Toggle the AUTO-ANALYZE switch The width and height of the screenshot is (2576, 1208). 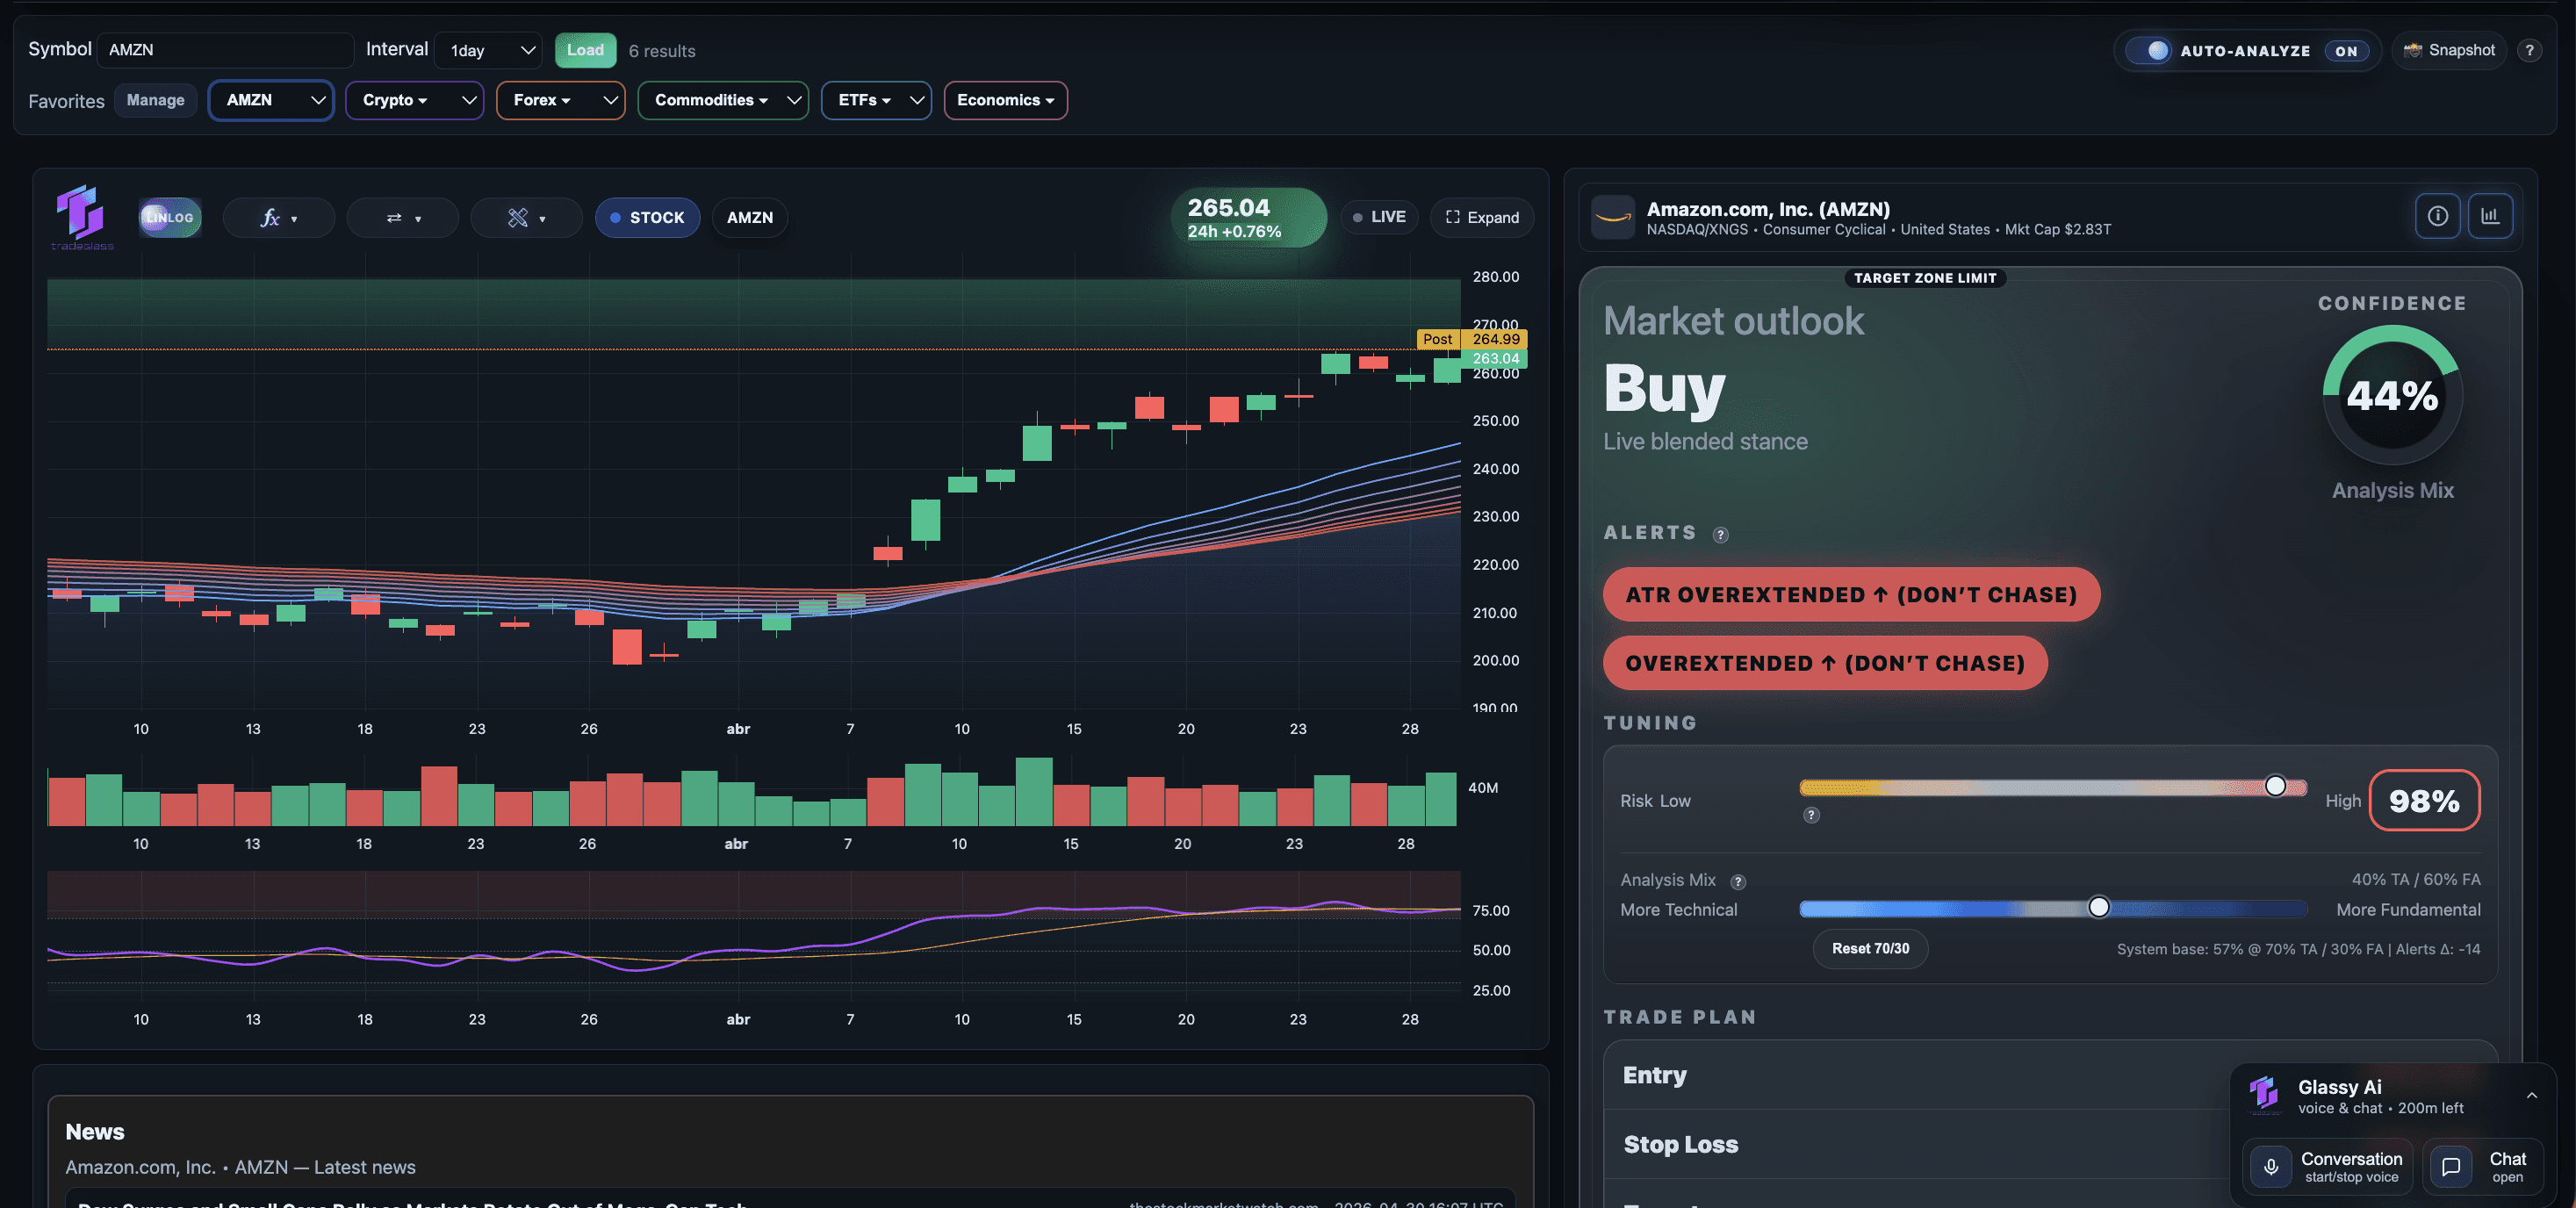pos(2148,50)
